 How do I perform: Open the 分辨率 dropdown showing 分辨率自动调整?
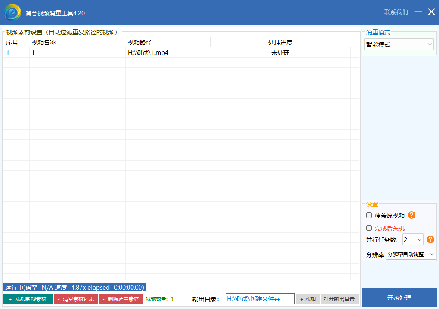(x=411, y=254)
